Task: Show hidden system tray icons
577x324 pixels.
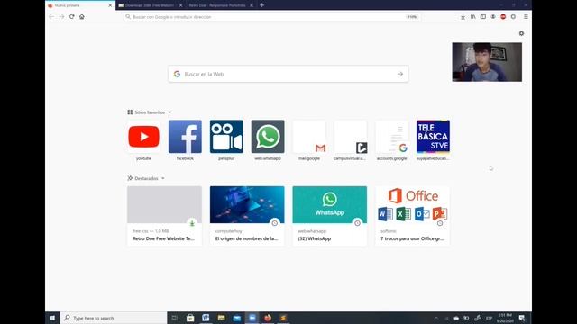Action: [436, 318]
